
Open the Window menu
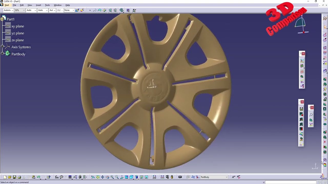pyautogui.click(x=58, y=5)
